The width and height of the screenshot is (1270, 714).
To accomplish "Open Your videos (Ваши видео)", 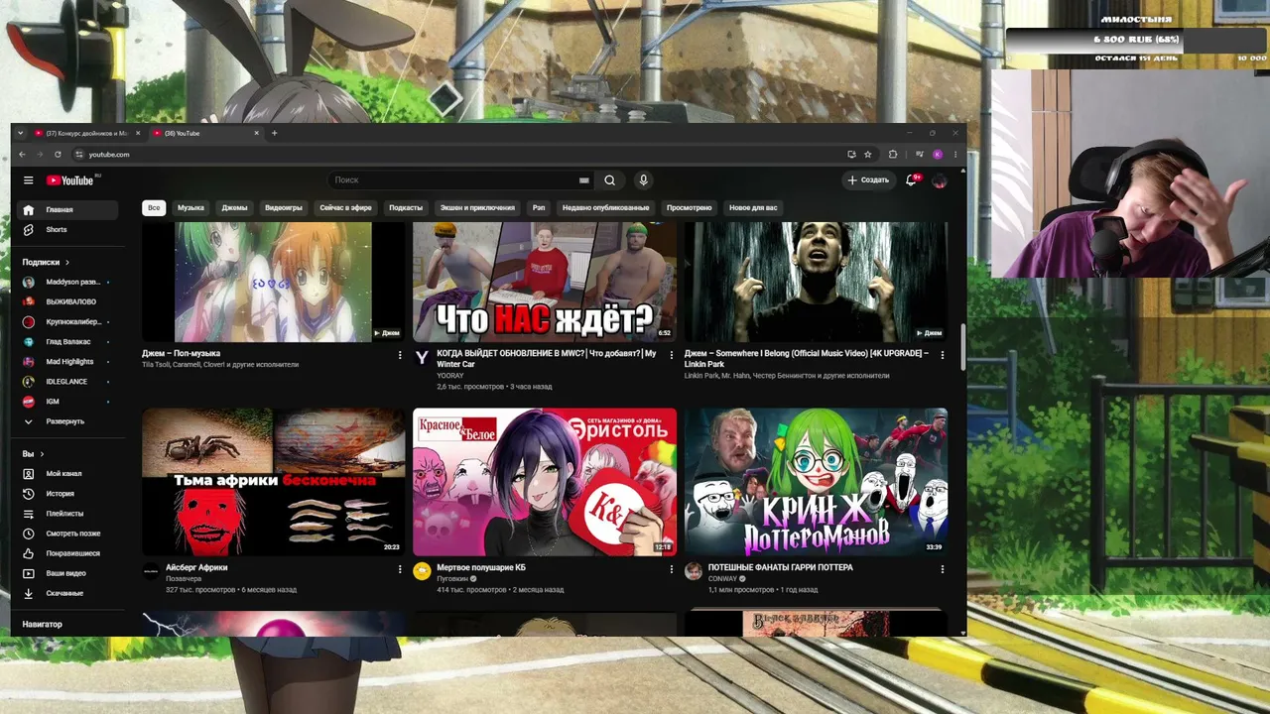I will point(67,573).
